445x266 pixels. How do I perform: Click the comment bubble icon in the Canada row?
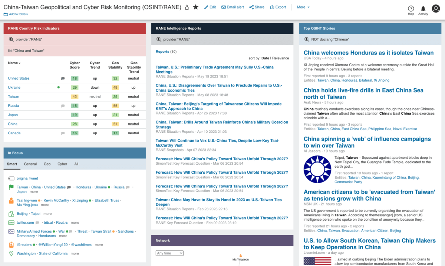tap(63, 133)
